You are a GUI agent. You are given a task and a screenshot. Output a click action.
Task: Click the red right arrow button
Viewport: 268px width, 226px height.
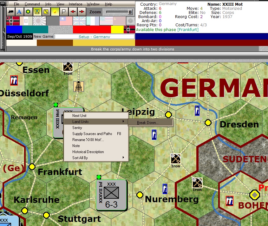[x=82, y=12]
